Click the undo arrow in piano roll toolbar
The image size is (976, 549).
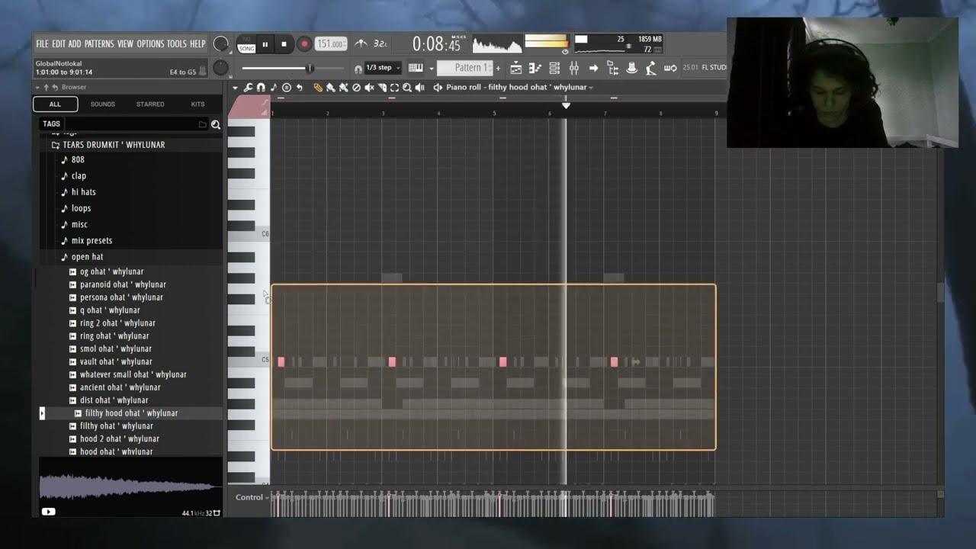tap(299, 88)
